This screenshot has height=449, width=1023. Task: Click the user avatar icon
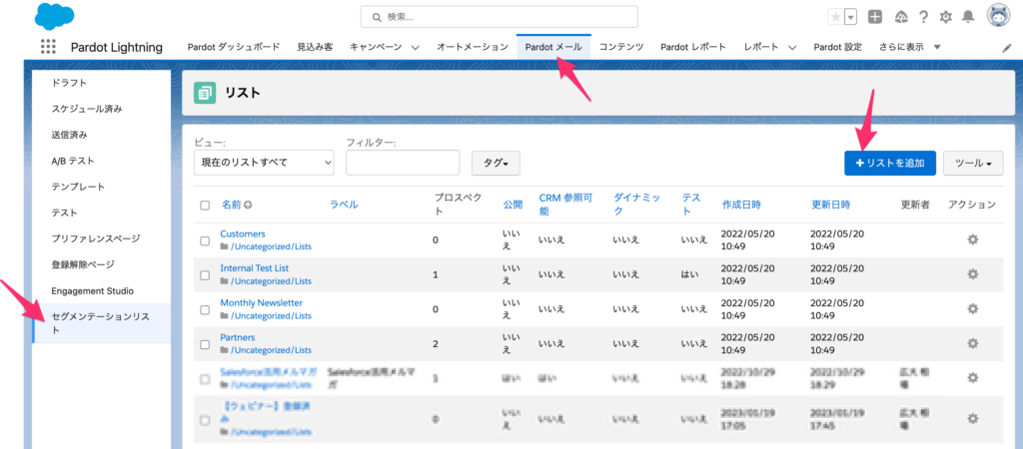pyautogui.click(x=998, y=16)
